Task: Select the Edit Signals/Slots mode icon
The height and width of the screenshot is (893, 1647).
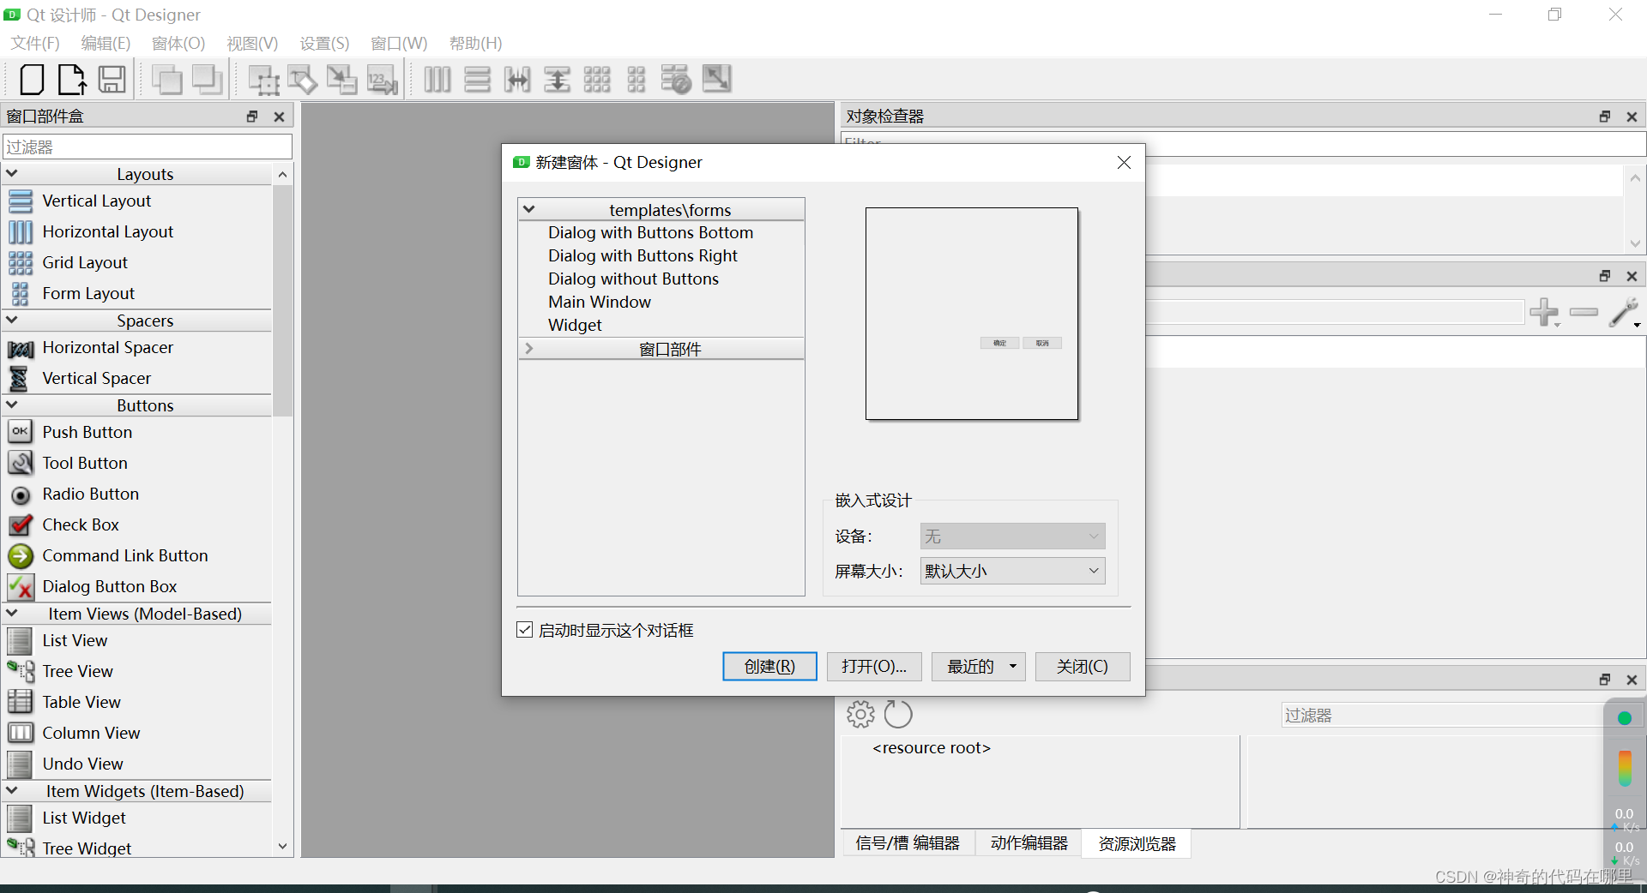Action: pos(302,80)
